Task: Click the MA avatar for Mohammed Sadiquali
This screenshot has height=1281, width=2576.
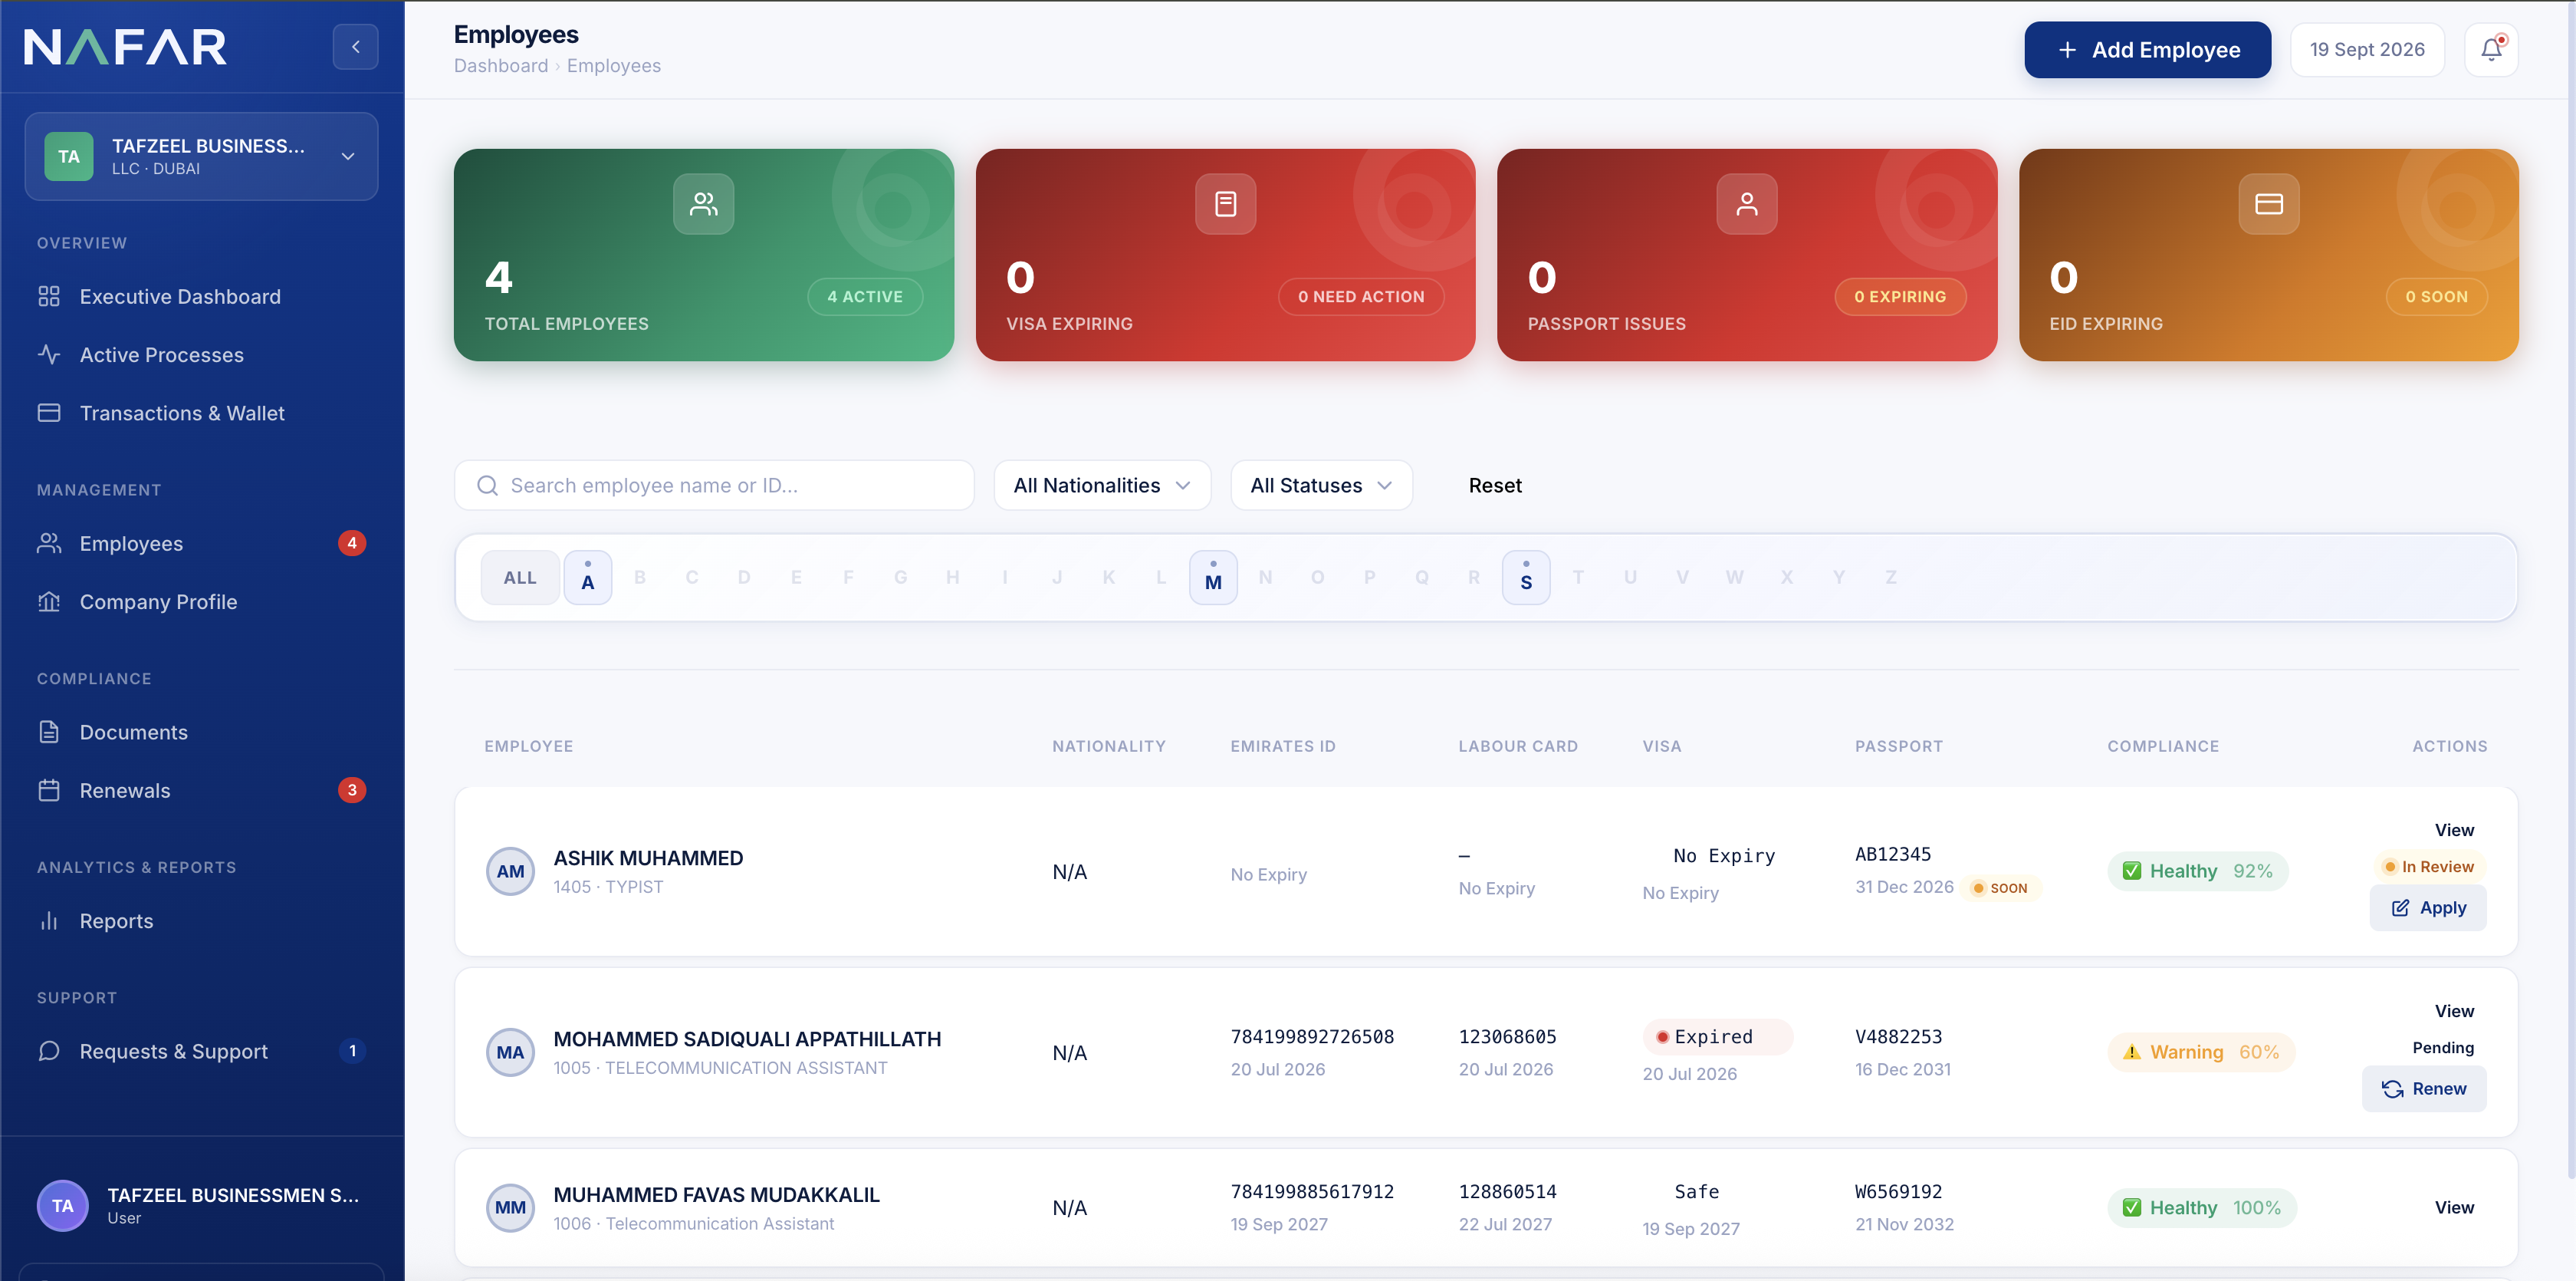Action: coord(510,1053)
